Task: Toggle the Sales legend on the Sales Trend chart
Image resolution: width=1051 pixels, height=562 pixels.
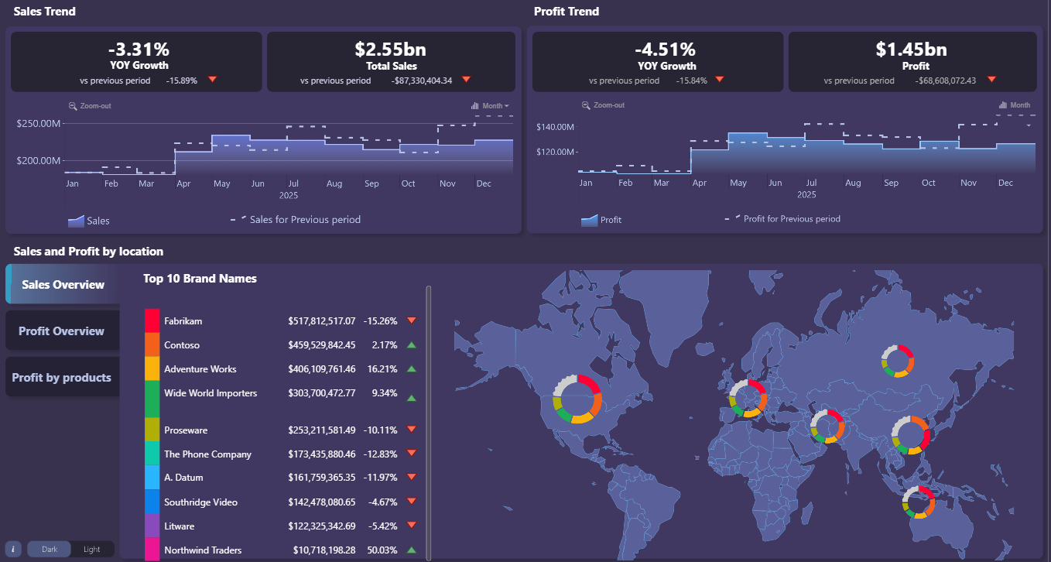Action: pyautogui.click(x=87, y=221)
